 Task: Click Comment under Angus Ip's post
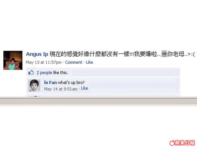[x=74, y=62]
